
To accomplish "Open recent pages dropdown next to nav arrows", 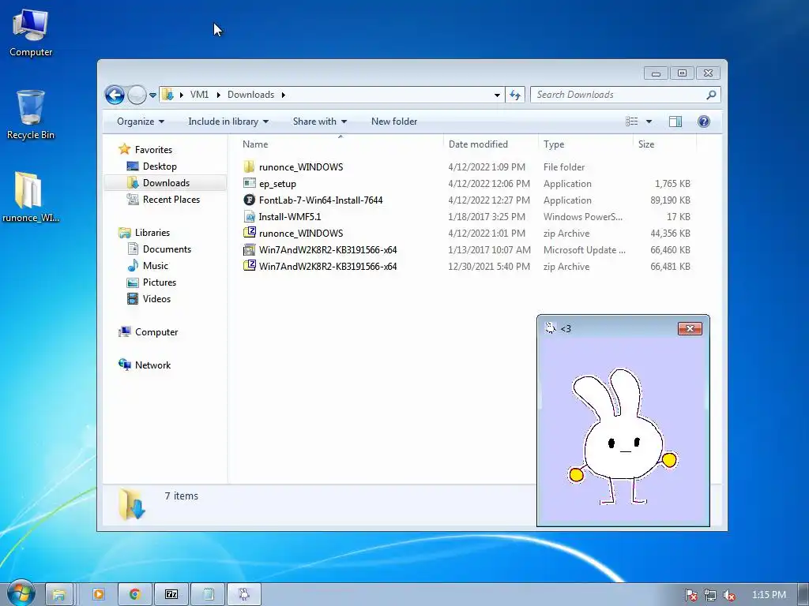I will pos(152,95).
